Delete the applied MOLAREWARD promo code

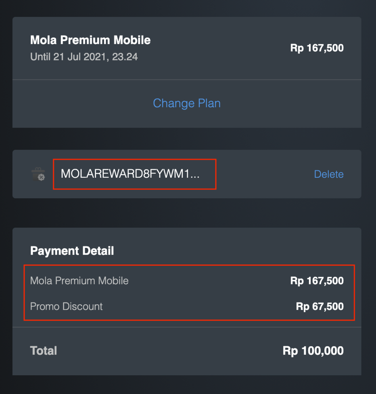(329, 174)
